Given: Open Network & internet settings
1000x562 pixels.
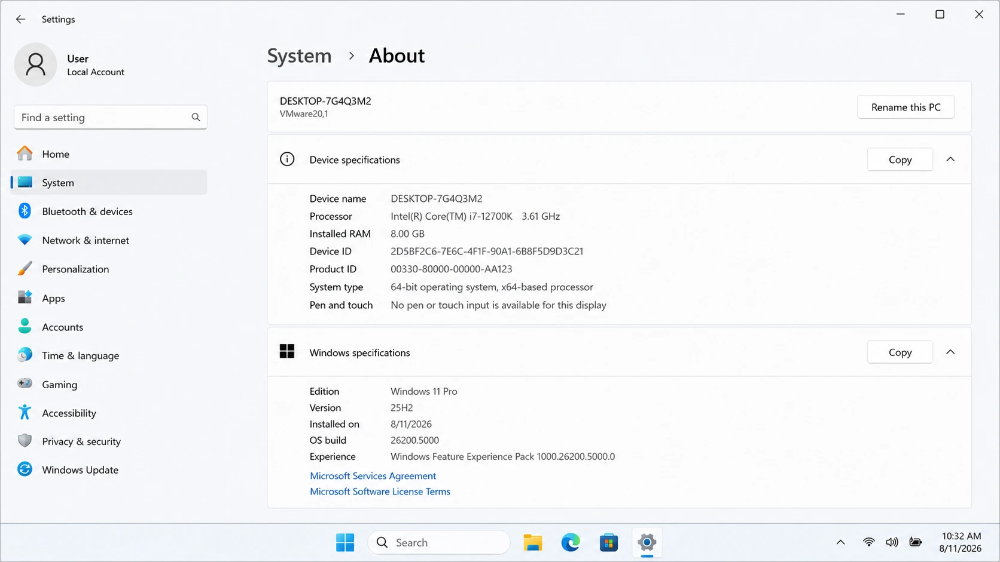Looking at the screenshot, I should 109,240.
